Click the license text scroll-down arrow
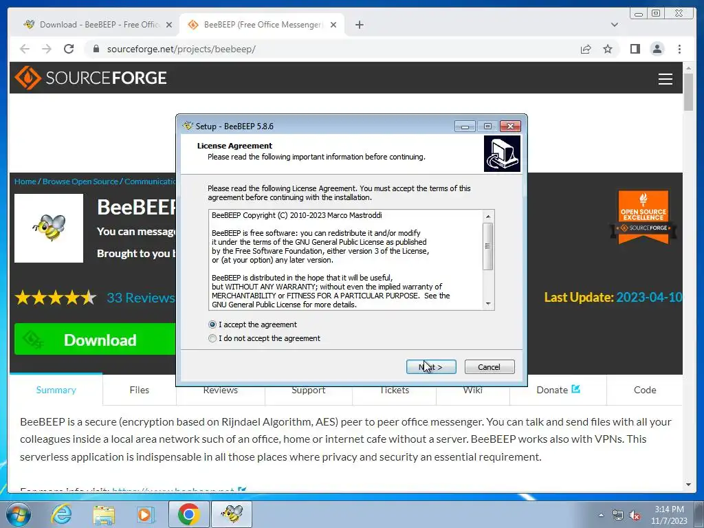 (488, 304)
